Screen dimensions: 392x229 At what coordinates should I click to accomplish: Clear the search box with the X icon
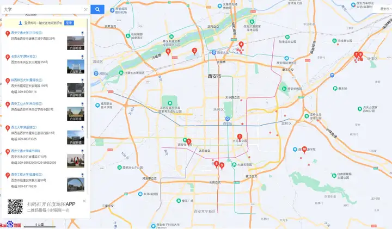point(85,9)
